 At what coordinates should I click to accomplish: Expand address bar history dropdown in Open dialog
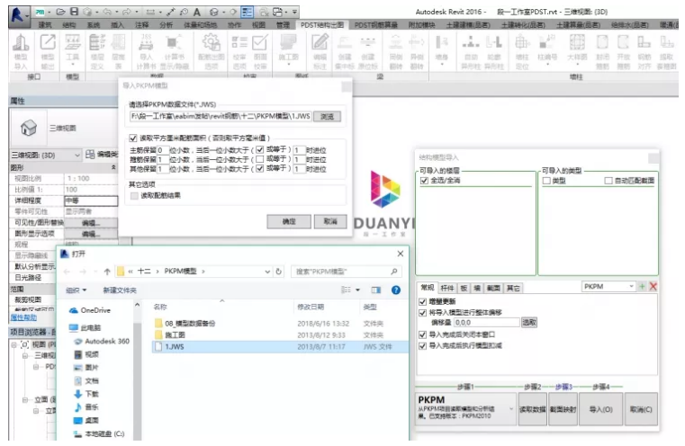(x=267, y=272)
